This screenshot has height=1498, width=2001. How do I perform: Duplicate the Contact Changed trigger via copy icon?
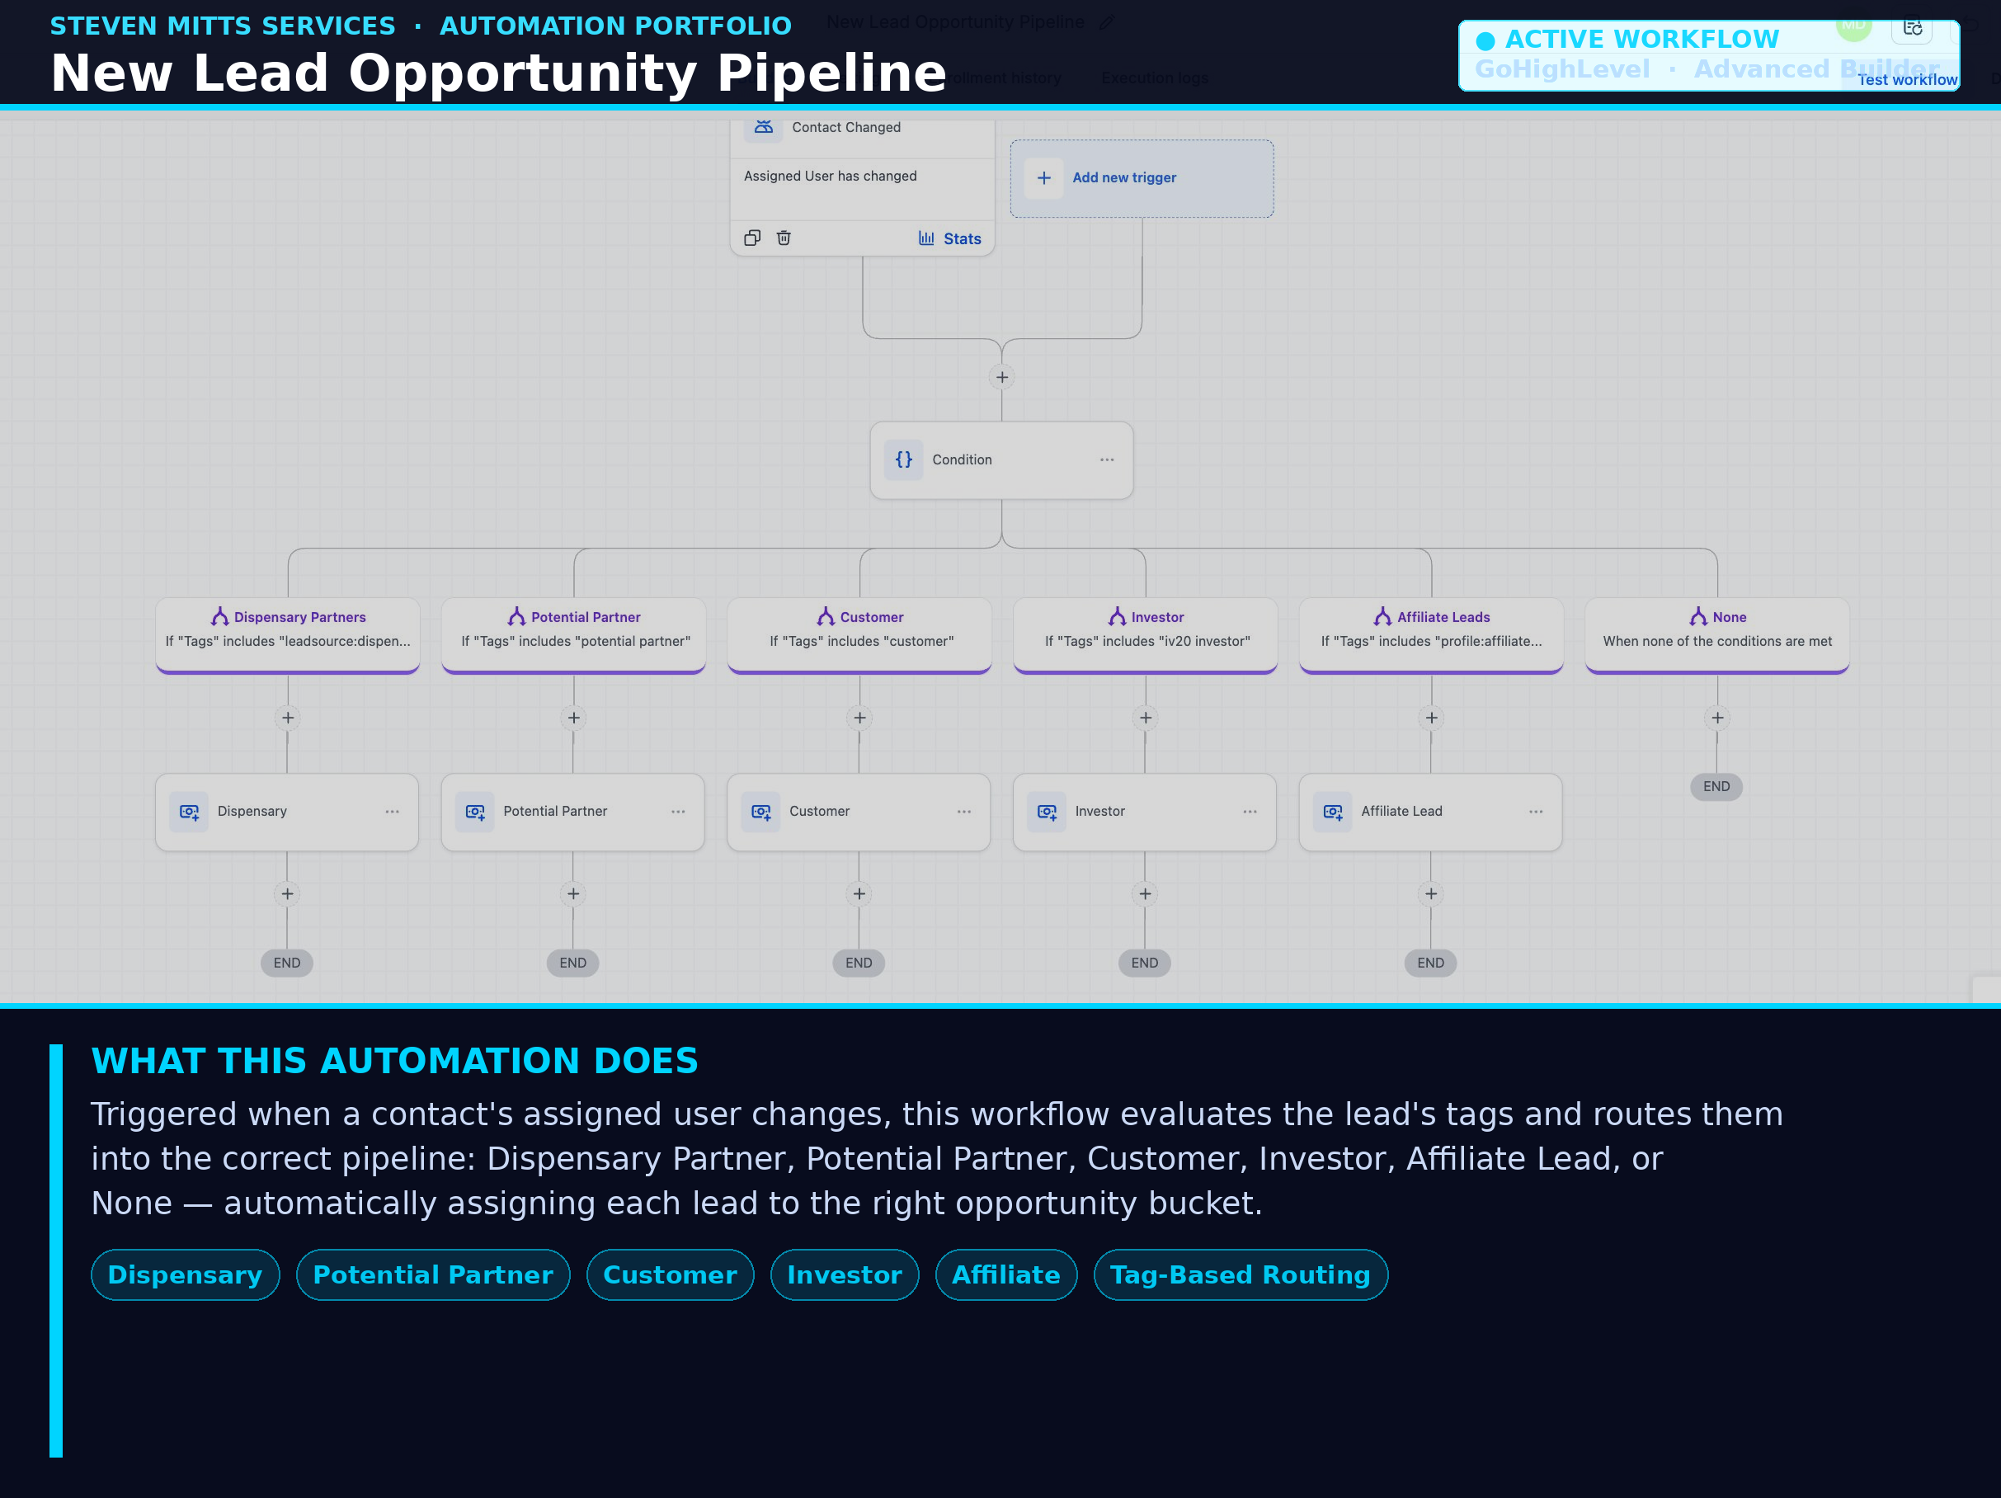coord(751,238)
